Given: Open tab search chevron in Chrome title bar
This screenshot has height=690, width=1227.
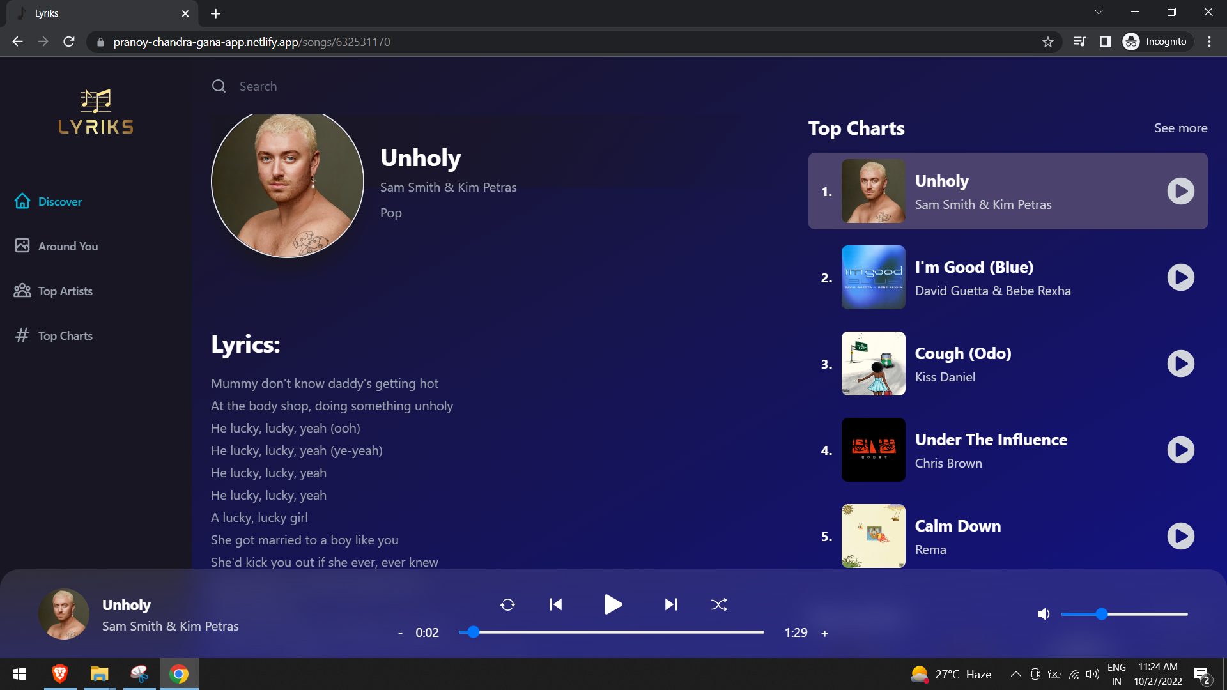Looking at the screenshot, I should tap(1099, 12).
